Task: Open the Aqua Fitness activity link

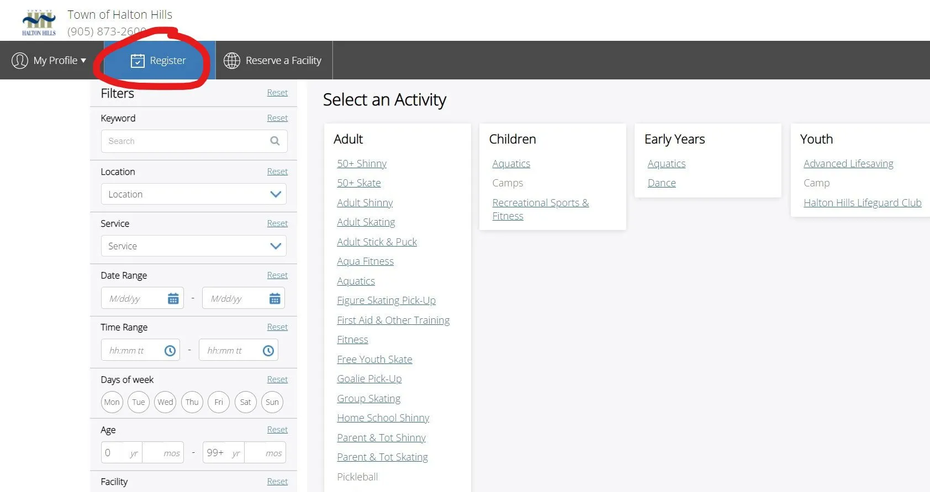Action: 366,261
